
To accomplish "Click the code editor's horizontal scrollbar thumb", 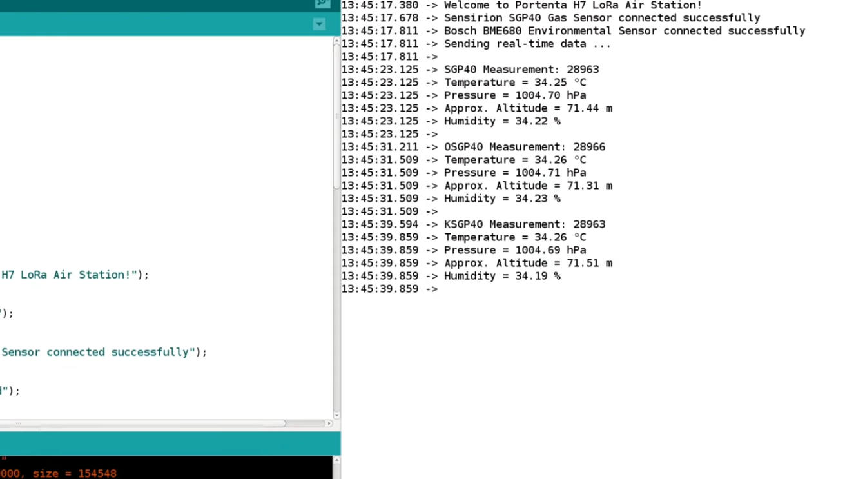I will point(142,424).
